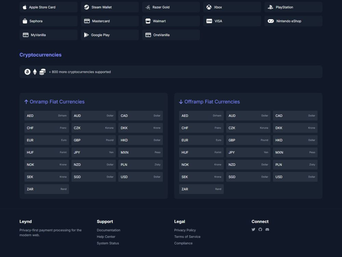Select NZD Dollar under Offramp Fiat Currencies
342x257 pixels.
248,164
